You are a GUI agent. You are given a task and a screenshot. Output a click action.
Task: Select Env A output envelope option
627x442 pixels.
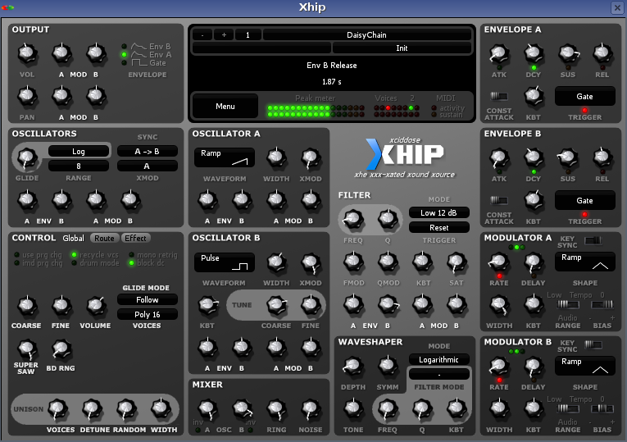[x=148, y=55]
